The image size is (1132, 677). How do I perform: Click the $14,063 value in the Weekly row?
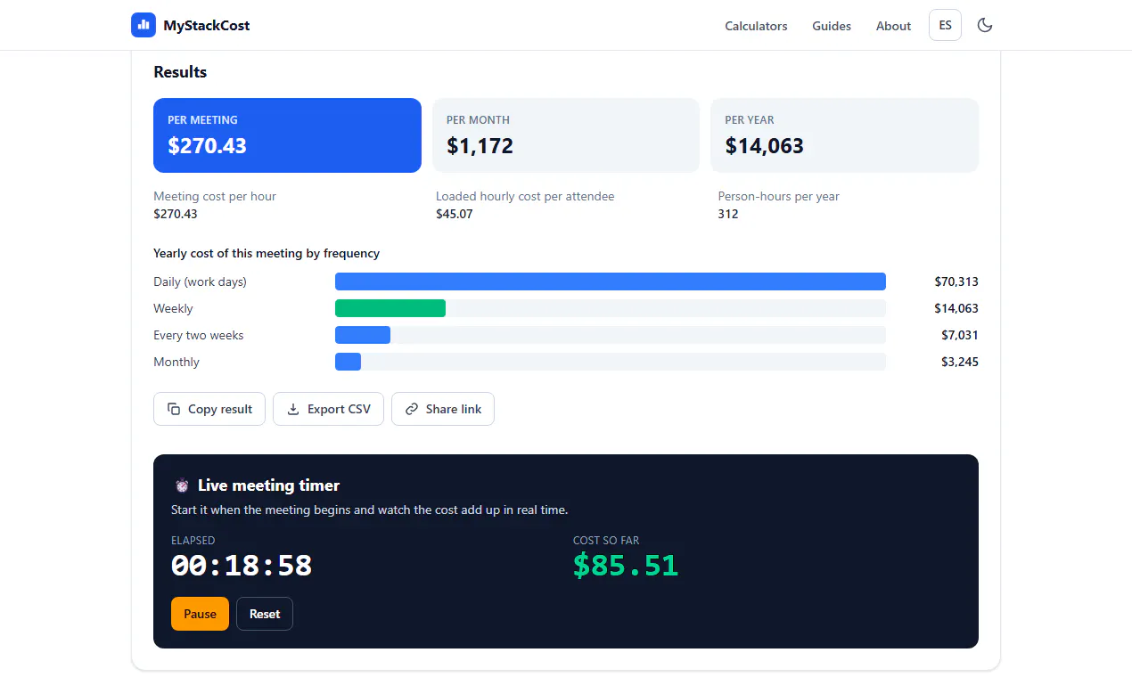click(x=956, y=308)
